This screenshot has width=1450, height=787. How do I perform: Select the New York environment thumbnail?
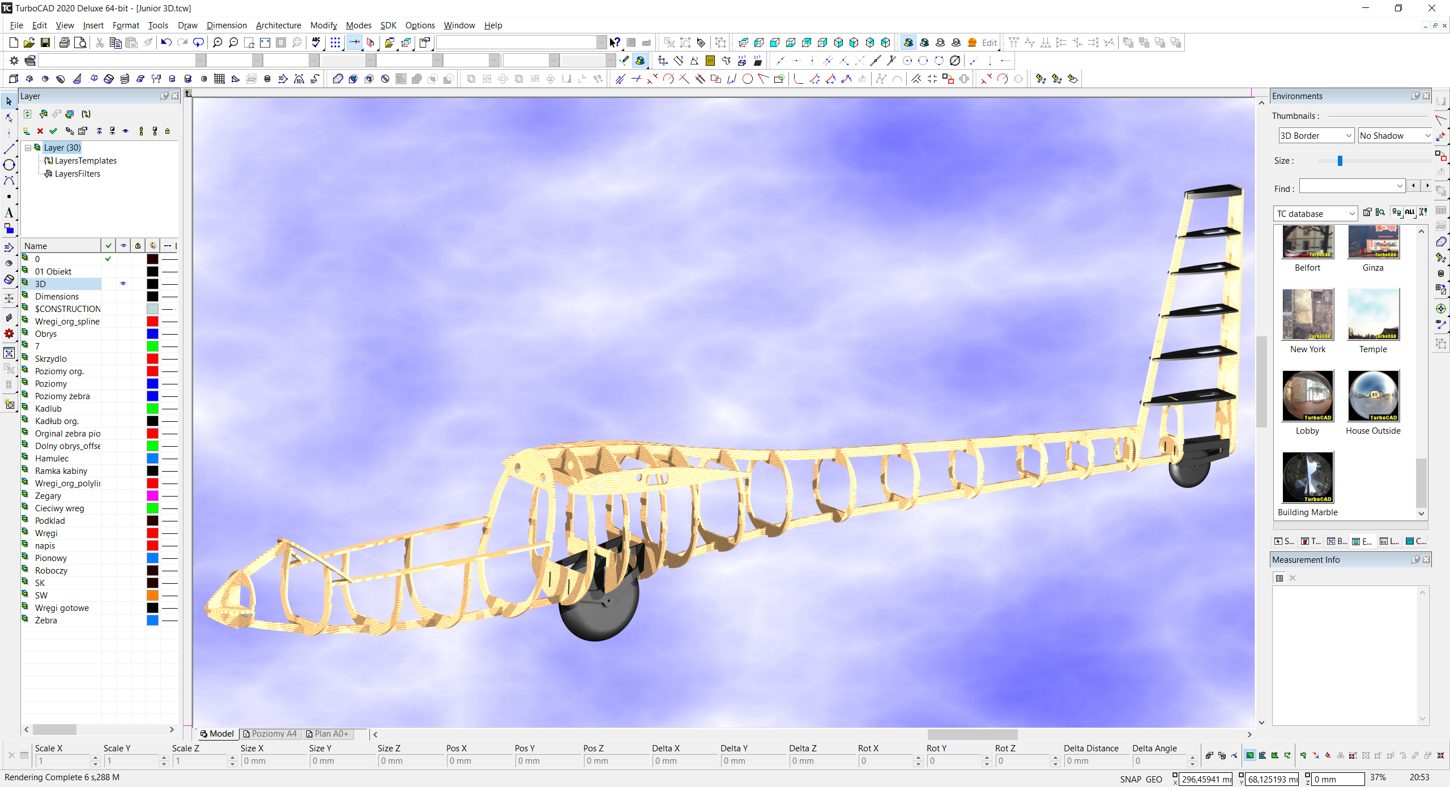[1308, 315]
